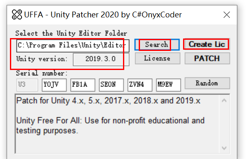
Task: Click the scrollbar up arrow in info box
Action: pyautogui.click(x=224, y=100)
